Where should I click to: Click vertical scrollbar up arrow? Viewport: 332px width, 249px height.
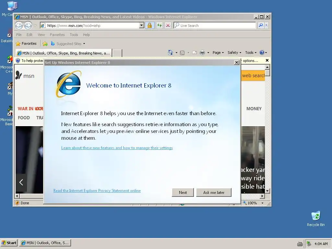pos(267,67)
